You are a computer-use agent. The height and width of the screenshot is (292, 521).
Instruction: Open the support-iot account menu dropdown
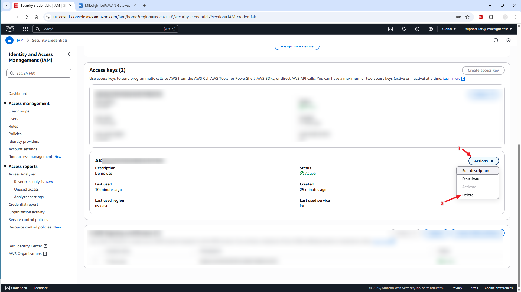point(489,29)
